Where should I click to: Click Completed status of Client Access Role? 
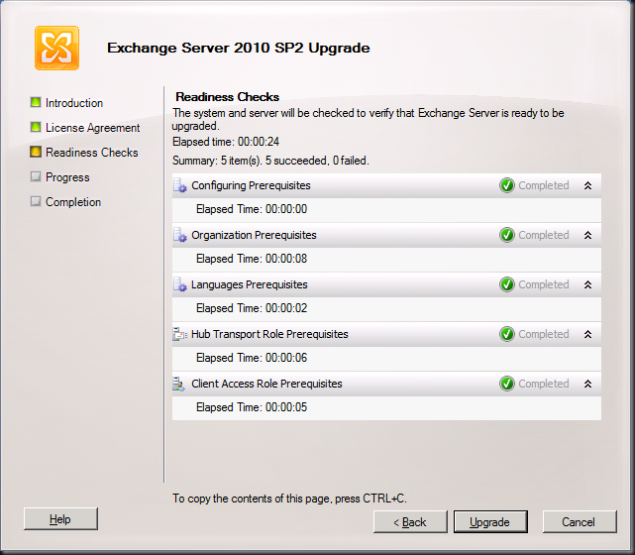pyautogui.click(x=544, y=384)
